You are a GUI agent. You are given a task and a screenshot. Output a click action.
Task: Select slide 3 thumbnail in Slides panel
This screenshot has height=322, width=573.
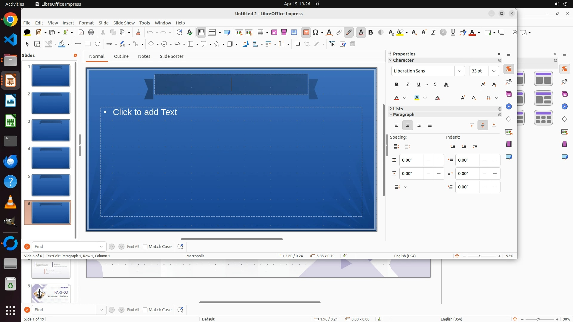coord(51,130)
